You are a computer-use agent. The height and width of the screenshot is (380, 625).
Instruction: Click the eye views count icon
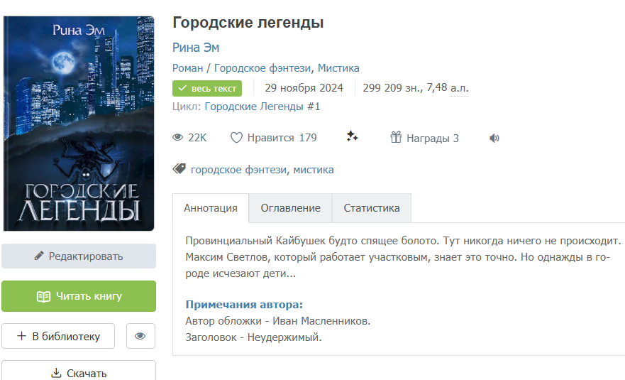178,138
